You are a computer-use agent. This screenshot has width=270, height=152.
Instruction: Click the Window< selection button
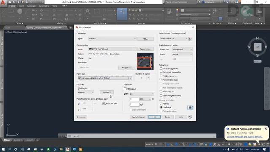[107, 92]
